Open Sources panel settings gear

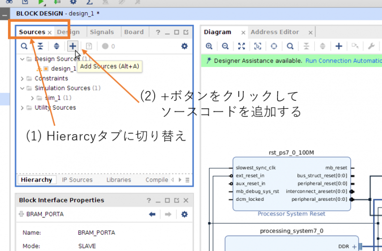tap(185, 46)
